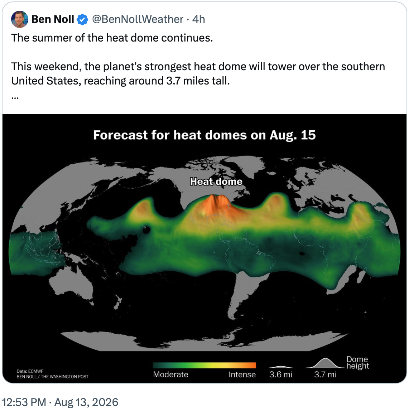Click the Moderate to Intense color gradient bar
The height and width of the screenshot is (411, 409).
(x=204, y=365)
